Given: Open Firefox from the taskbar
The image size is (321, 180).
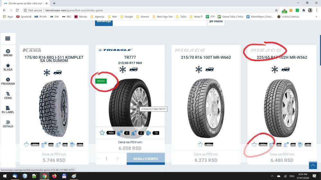Looking at the screenshot, I should [54, 176].
